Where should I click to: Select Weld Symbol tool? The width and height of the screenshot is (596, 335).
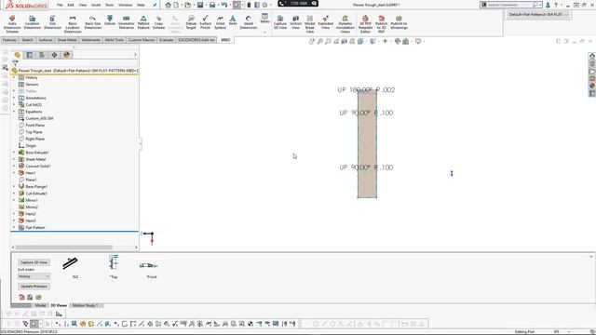(x=220, y=22)
